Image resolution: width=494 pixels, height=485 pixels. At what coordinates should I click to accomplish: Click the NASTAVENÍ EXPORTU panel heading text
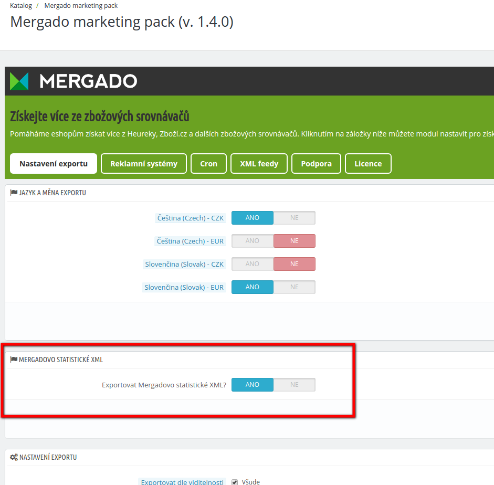[48, 457]
